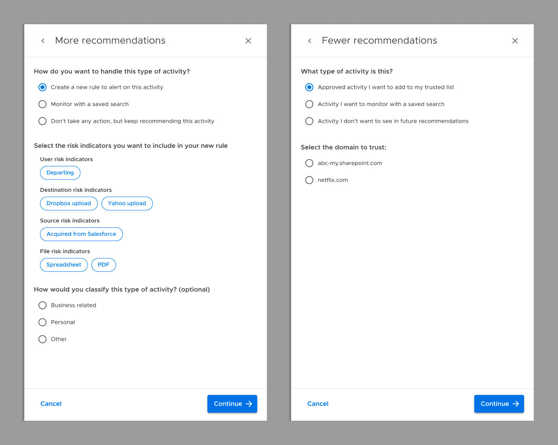Toggle Acquired from Salesforce chip

click(81, 234)
